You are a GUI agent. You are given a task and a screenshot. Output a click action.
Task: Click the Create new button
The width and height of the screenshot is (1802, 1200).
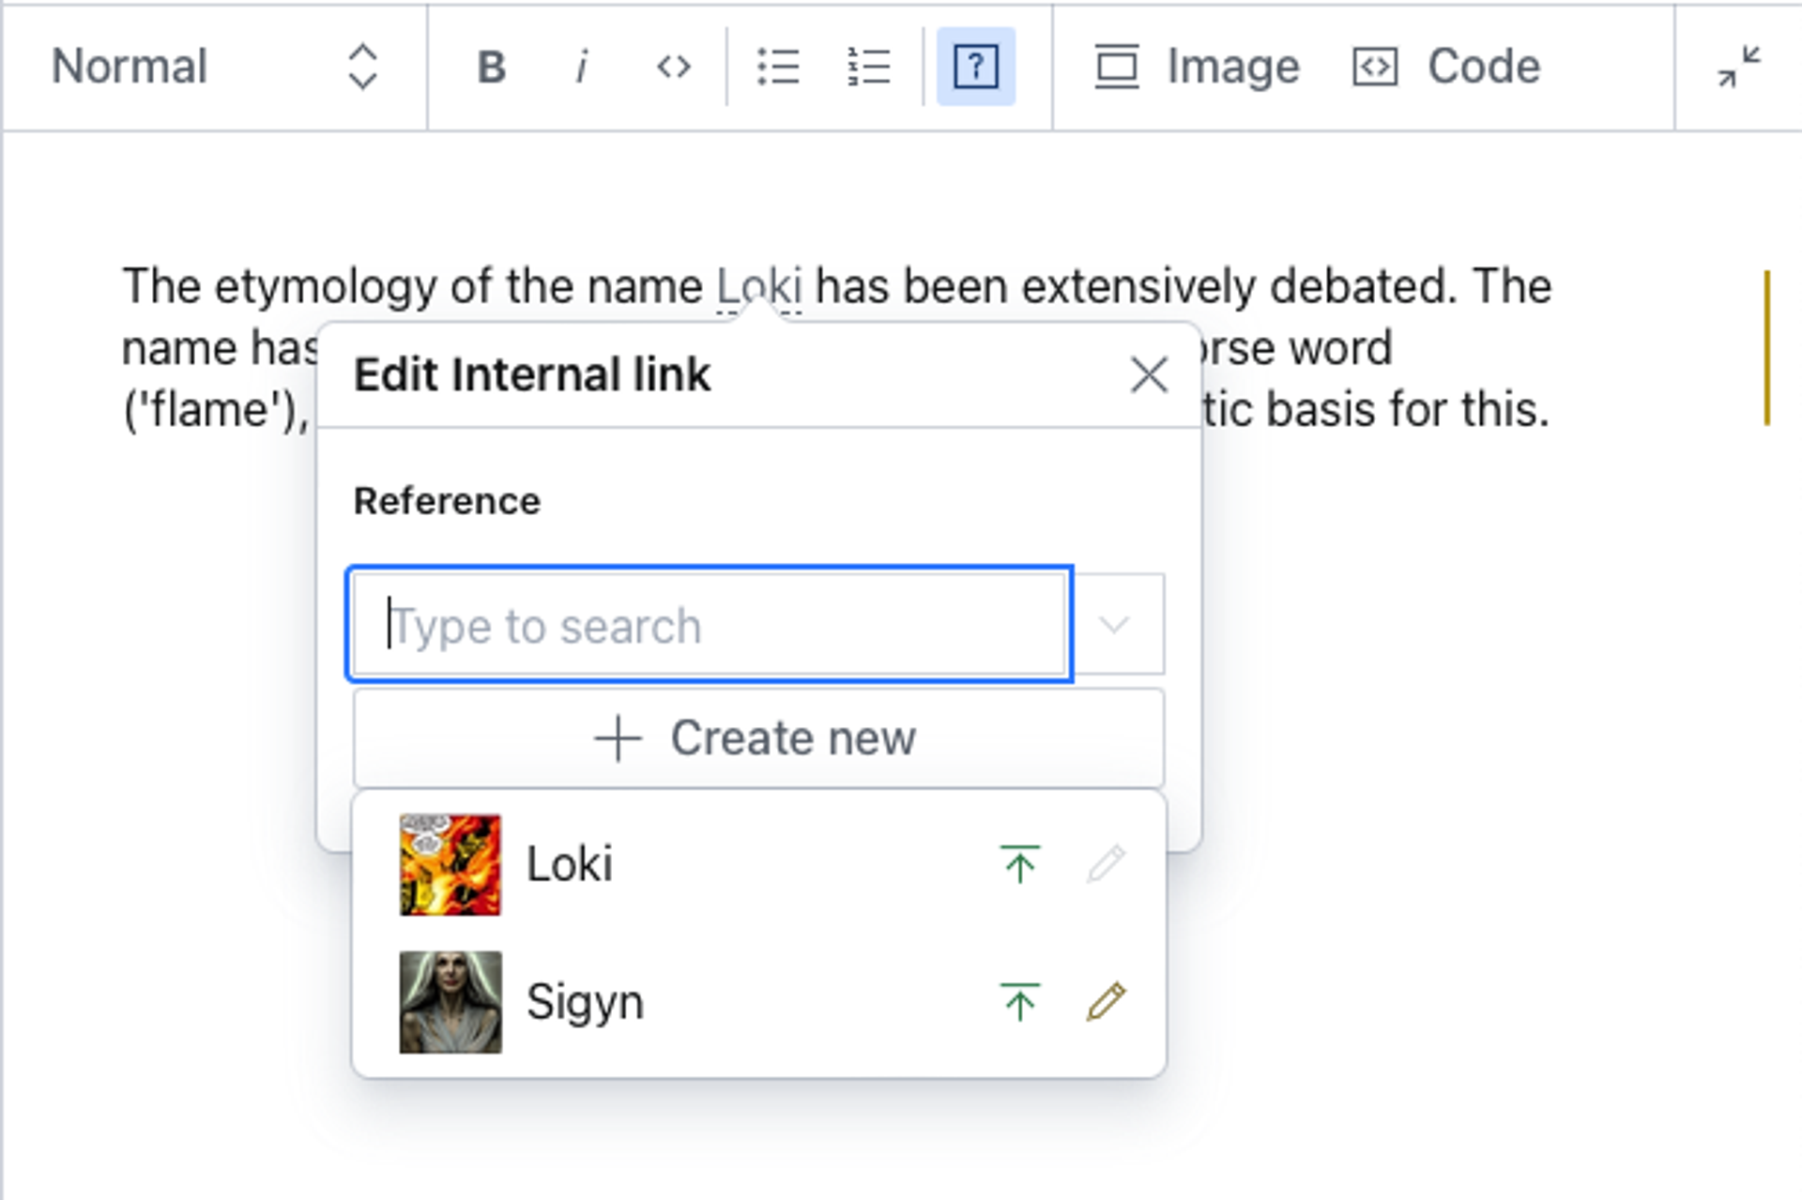(x=758, y=738)
